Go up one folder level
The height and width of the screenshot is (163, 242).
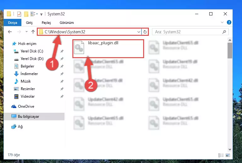click(x=33, y=32)
